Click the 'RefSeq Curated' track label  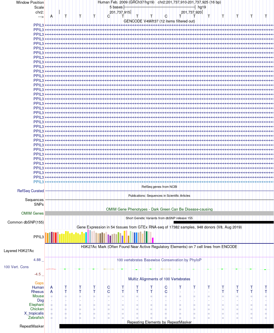31,191
